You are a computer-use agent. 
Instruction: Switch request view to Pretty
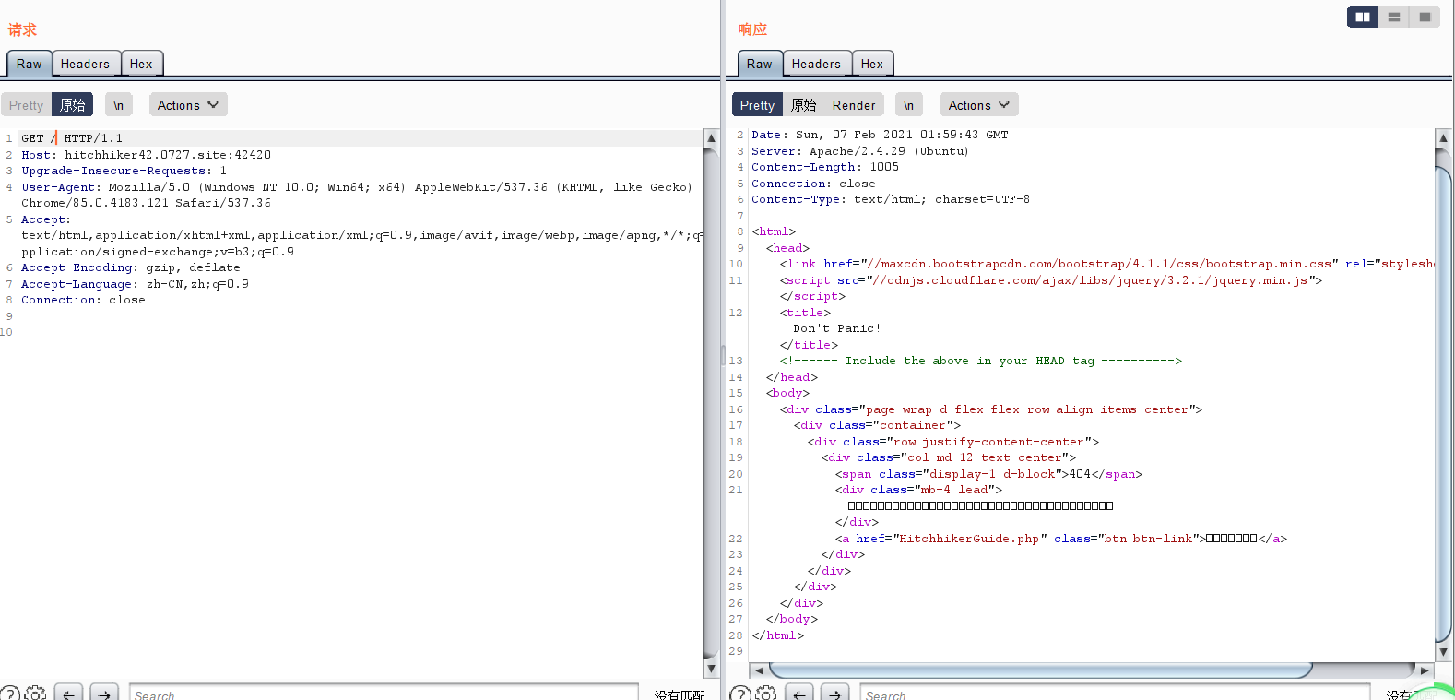pos(26,105)
